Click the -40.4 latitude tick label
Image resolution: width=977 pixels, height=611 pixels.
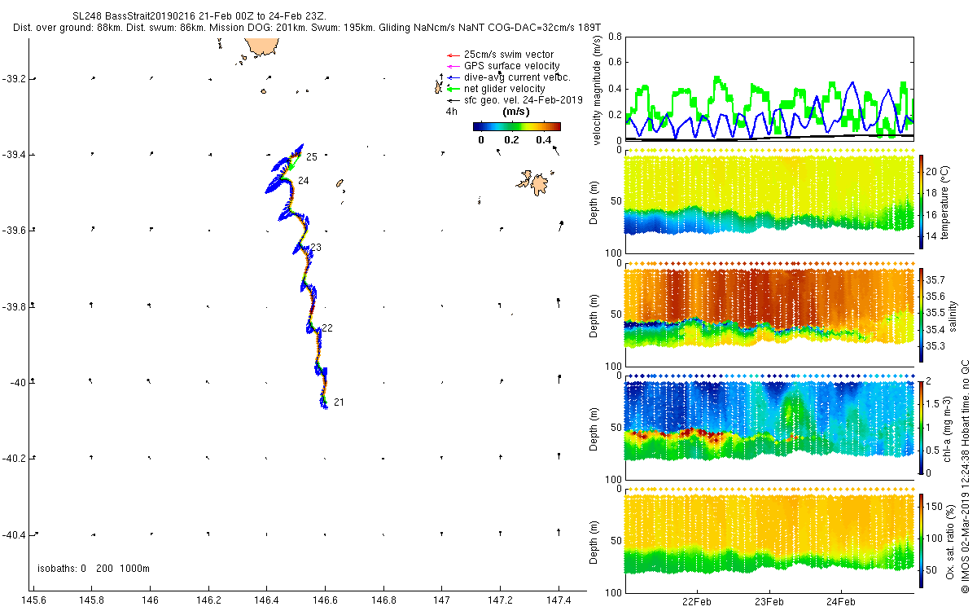[14, 534]
